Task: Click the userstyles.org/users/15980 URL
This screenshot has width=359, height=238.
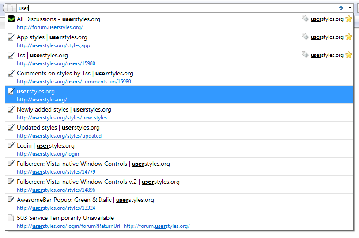Action: pos(56,63)
